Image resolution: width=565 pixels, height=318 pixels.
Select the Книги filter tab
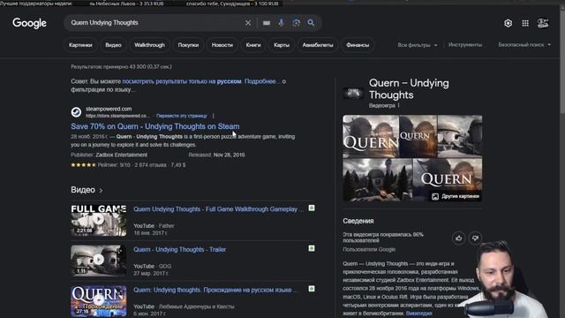tap(253, 45)
